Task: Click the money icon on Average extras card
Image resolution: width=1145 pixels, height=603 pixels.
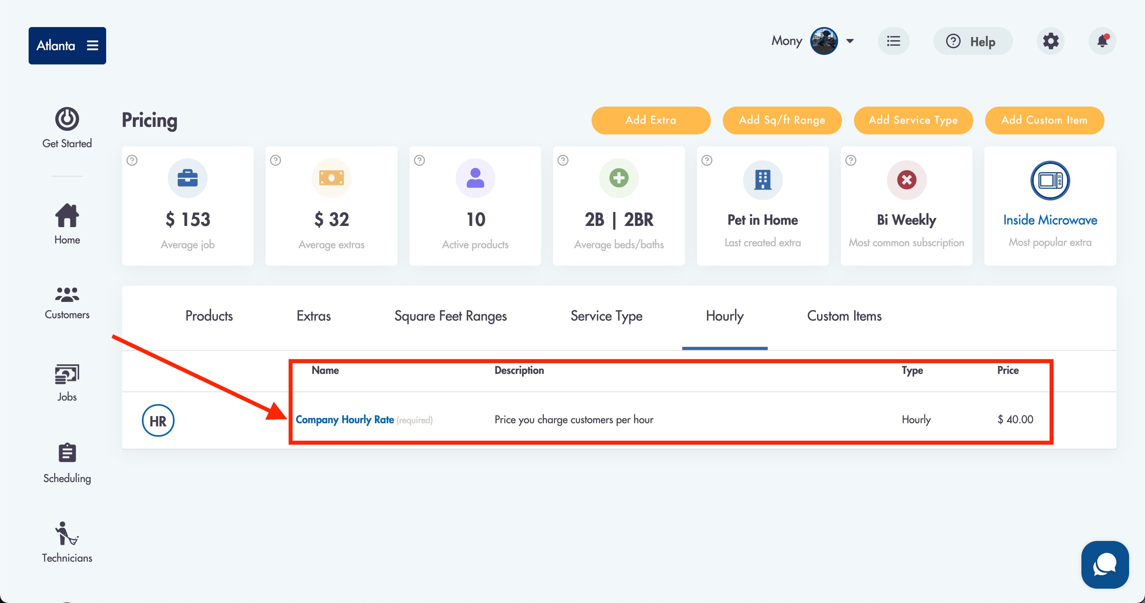Action: pyautogui.click(x=331, y=178)
